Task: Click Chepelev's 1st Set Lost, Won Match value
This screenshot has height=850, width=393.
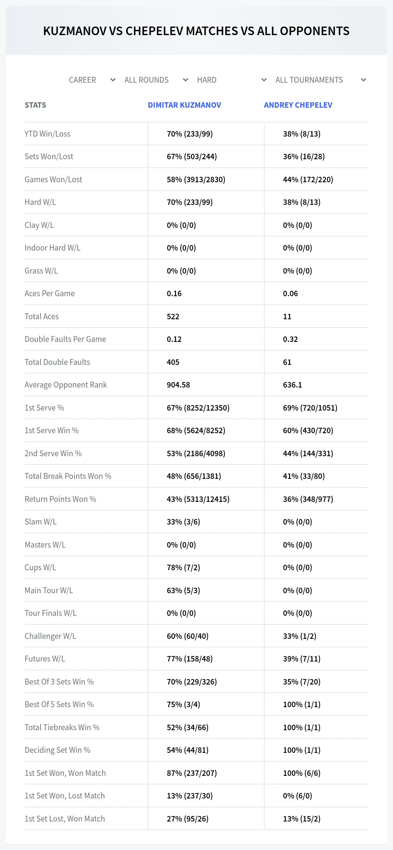Action: (302, 819)
